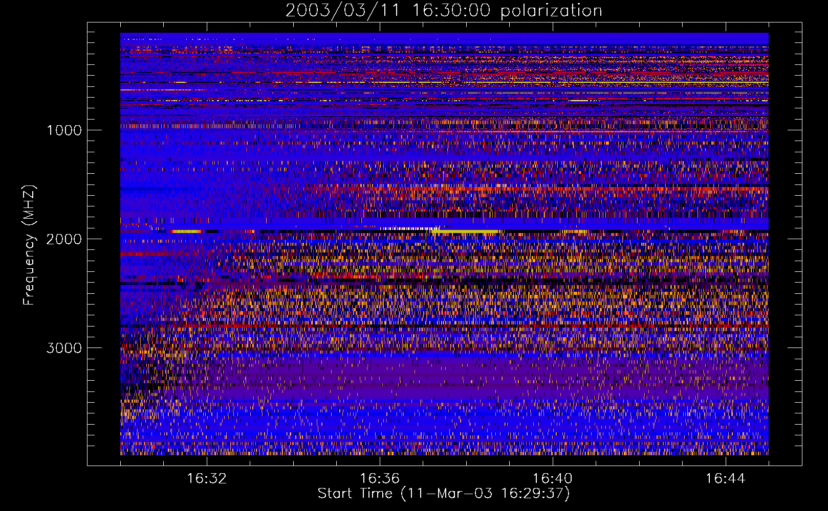Click the 'Frequency (MHZ)' y-axis title
Screen dimensions: 828x511
29,245
